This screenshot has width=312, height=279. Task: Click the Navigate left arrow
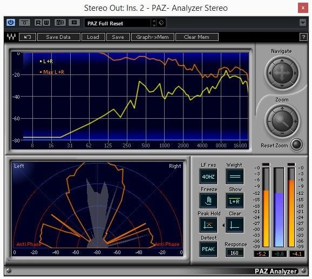coord(269,73)
